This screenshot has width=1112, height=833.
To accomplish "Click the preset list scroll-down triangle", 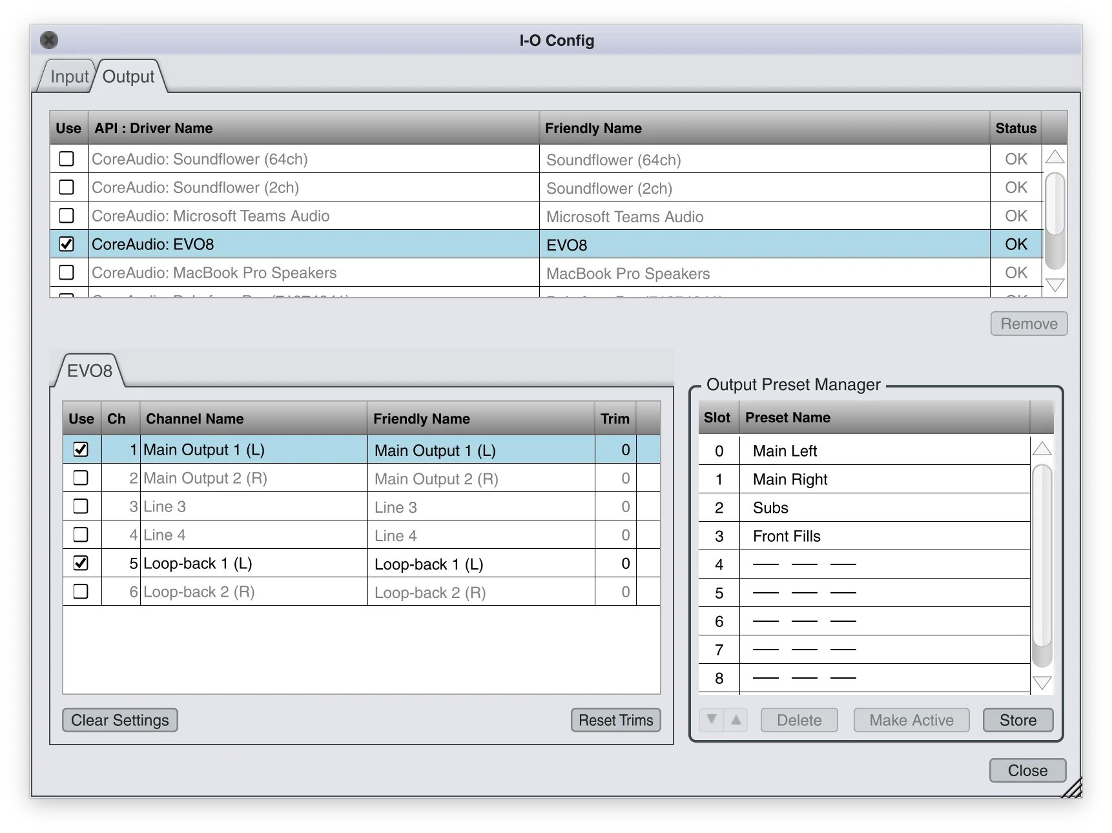I will click(x=1041, y=681).
